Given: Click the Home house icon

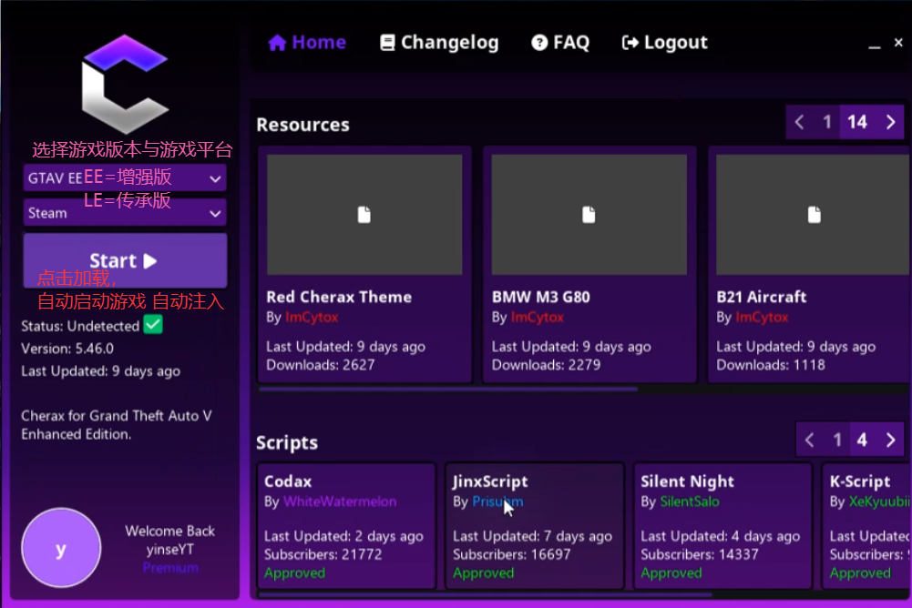Looking at the screenshot, I should tap(277, 43).
